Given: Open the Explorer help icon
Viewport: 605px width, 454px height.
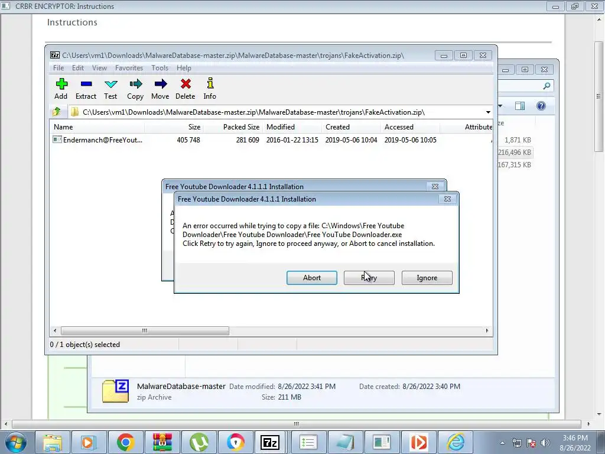Looking at the screenshot, I should point(541,106).
